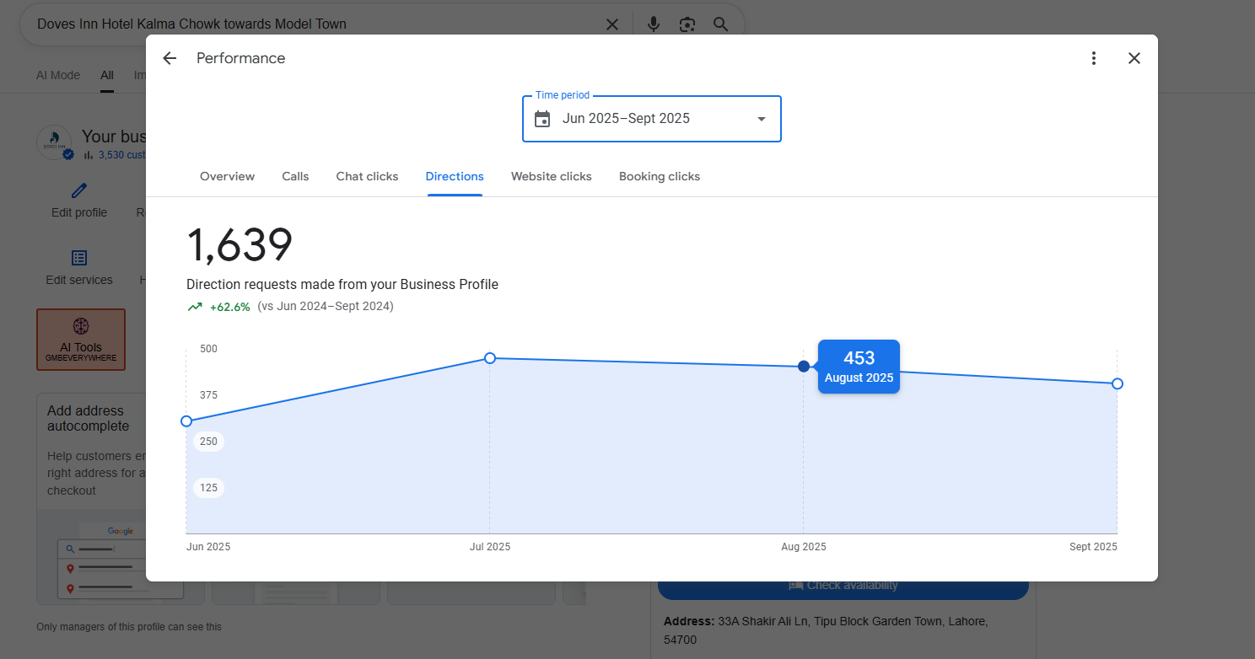Select the Website clicks tab
The width and height of the screenshot is (1255, 659).
551,176
